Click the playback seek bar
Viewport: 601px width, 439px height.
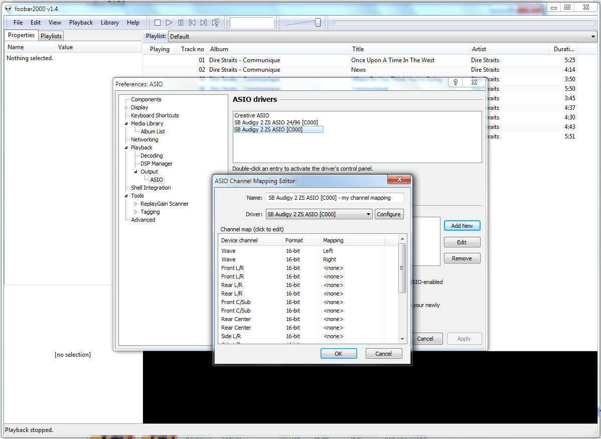click(464, 23)
